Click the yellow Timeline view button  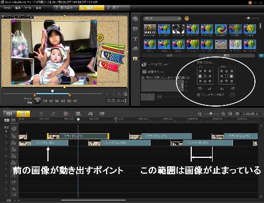(x=23, y=114)
